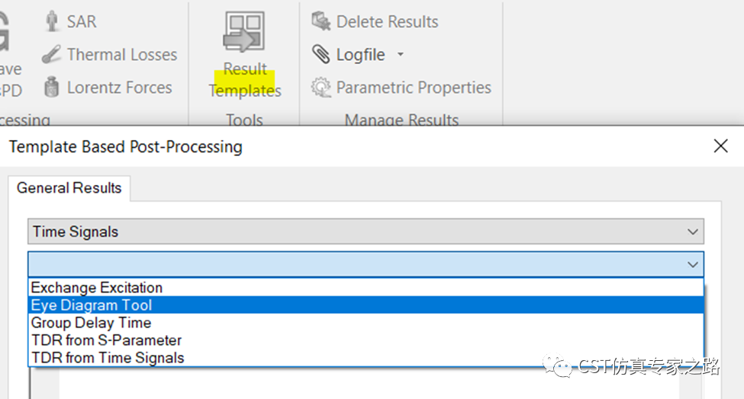
Task: Close the Template Based Post-Processing dialog
Action: point(721,146)
